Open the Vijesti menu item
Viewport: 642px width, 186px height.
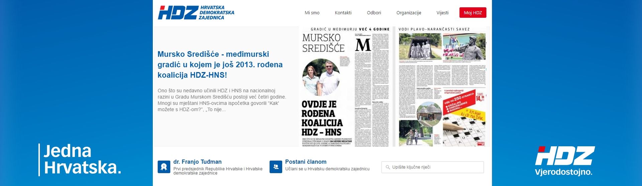[442, 13]
